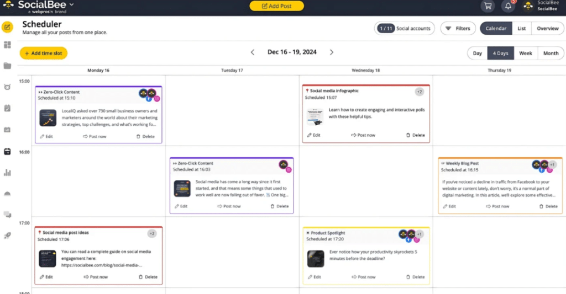The image size is (566, 294).
Task: Delete the Social media post ideas post
Action: click(148, 277)
